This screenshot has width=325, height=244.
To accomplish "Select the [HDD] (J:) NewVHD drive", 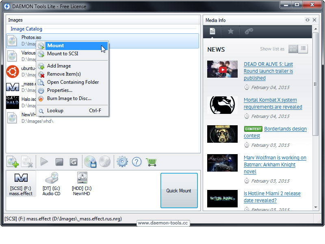I will pyautogui.click(x=82, y=183).
